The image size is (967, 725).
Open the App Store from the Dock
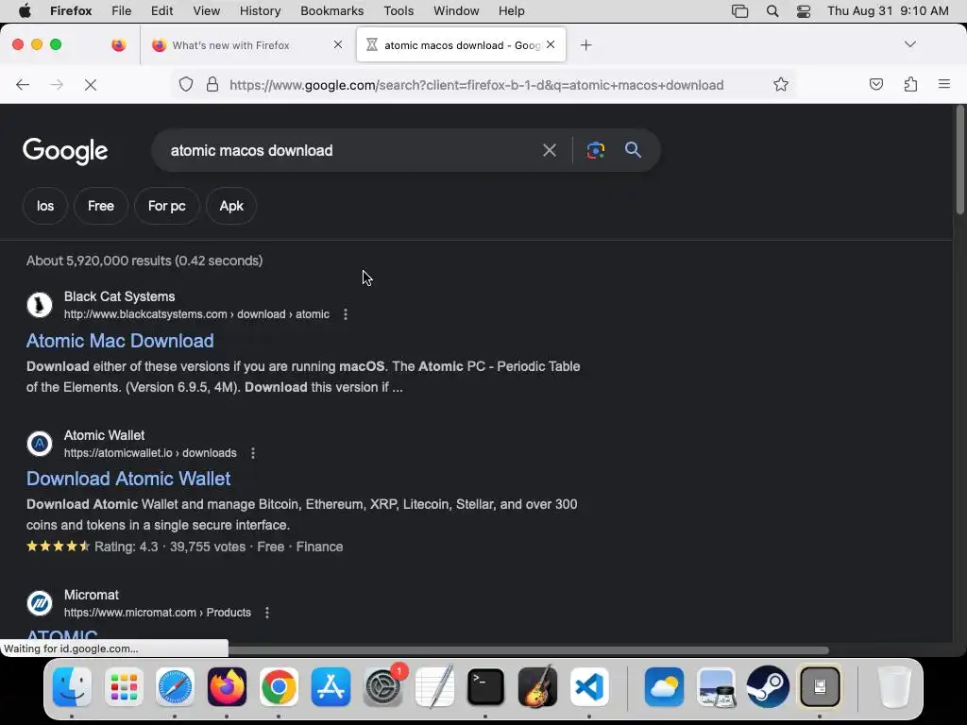(331, 686)
